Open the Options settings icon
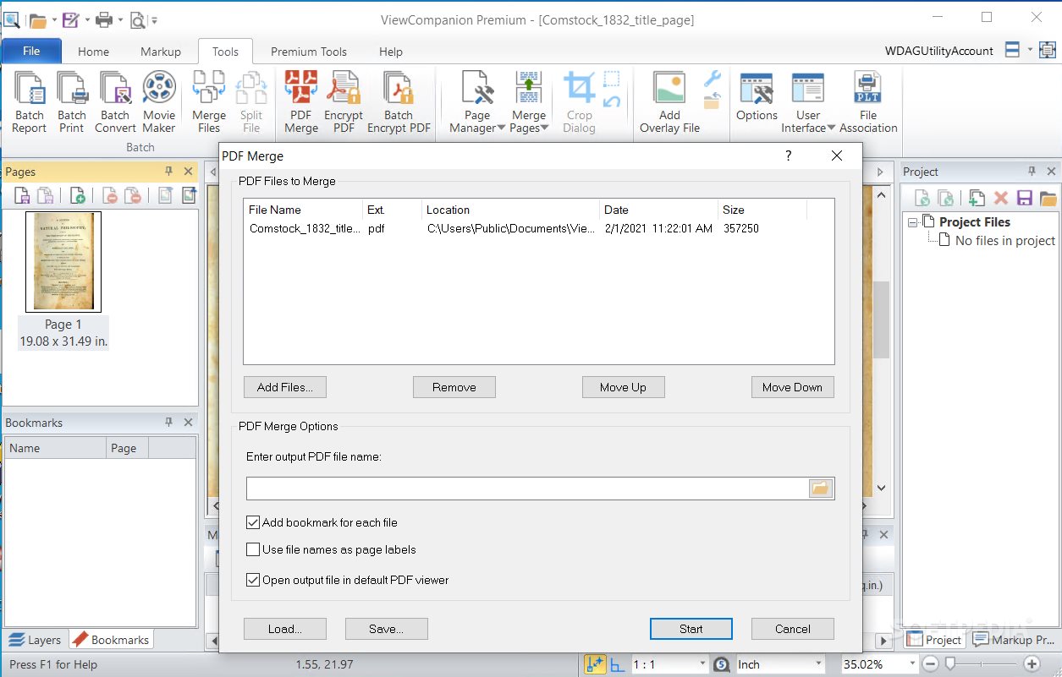Screen dimensions: 1062x677 [757, 96]
